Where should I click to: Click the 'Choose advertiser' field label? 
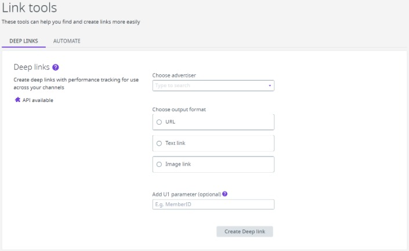tap(175, 75)
